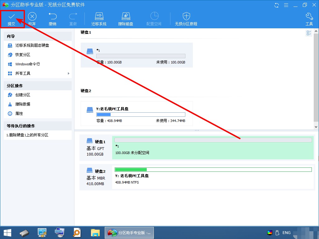
Task: Click the 100.00GB 未分配空间 green bar area
Action: [x=213, y=148]
